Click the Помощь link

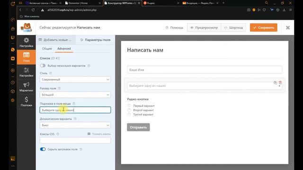click(x=174, y=27)
